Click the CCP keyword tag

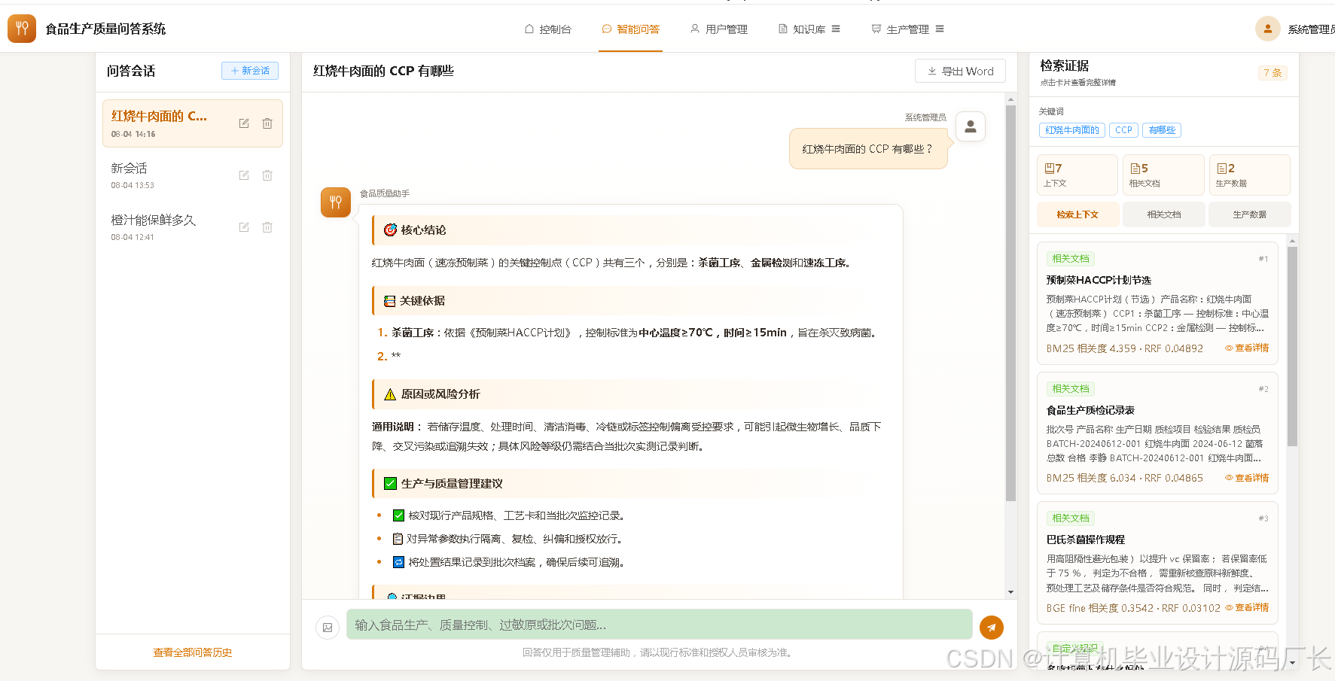point(1123,130)
